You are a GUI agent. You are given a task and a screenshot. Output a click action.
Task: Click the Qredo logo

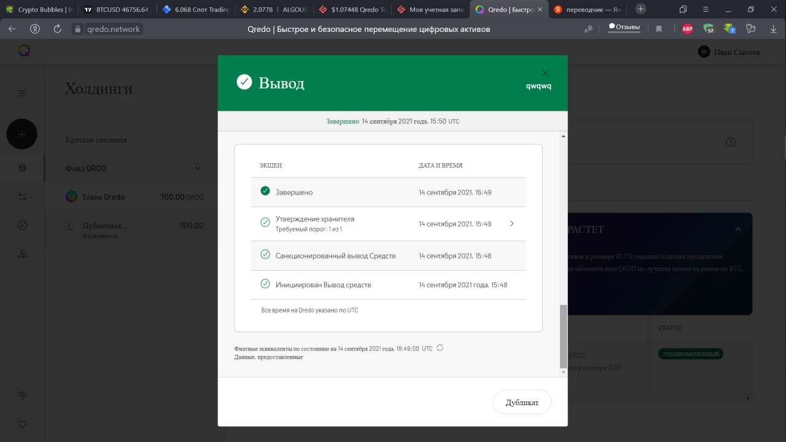pos(24,51)
